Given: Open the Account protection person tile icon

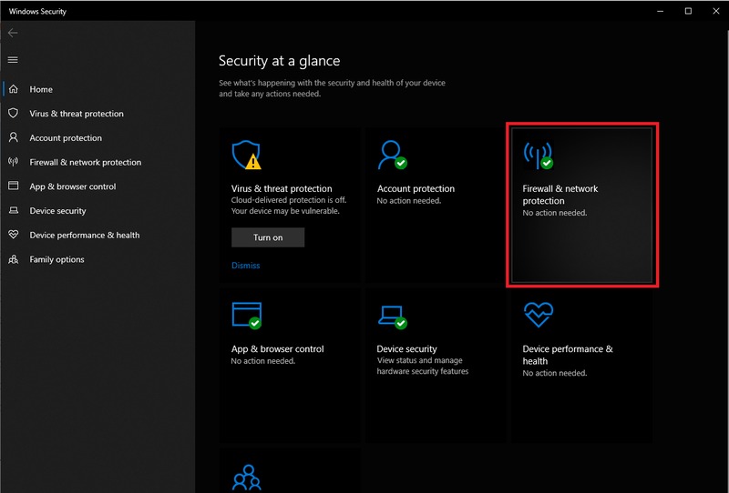Looking at the screenshot, I should [391, 156].
